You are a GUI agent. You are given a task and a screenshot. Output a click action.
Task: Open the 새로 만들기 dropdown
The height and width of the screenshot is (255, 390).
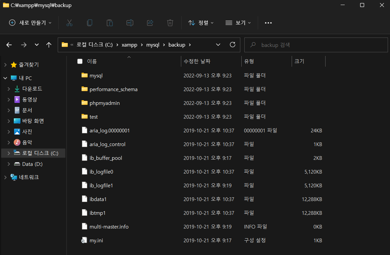pyautogui.click(x=30, y=23)
